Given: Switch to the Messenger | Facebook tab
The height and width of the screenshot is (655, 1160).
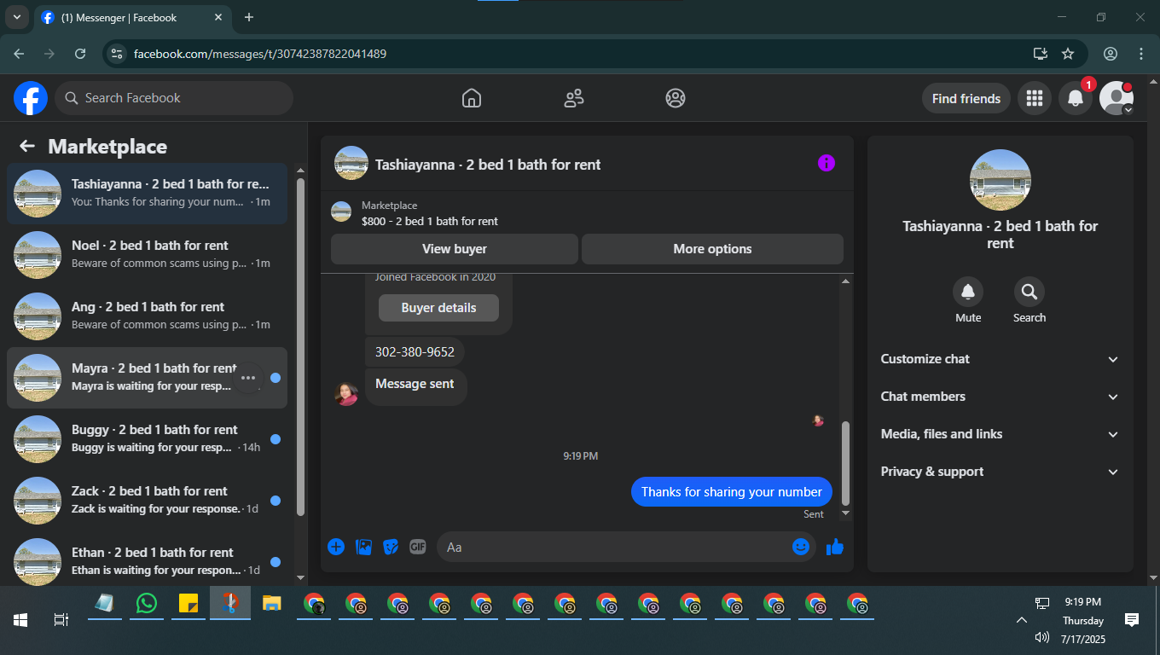Looking at the screenshot, I should point(132,17).
